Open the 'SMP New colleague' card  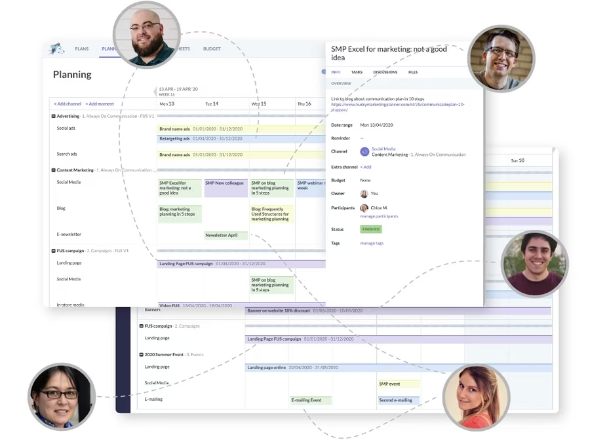[226, 188]
